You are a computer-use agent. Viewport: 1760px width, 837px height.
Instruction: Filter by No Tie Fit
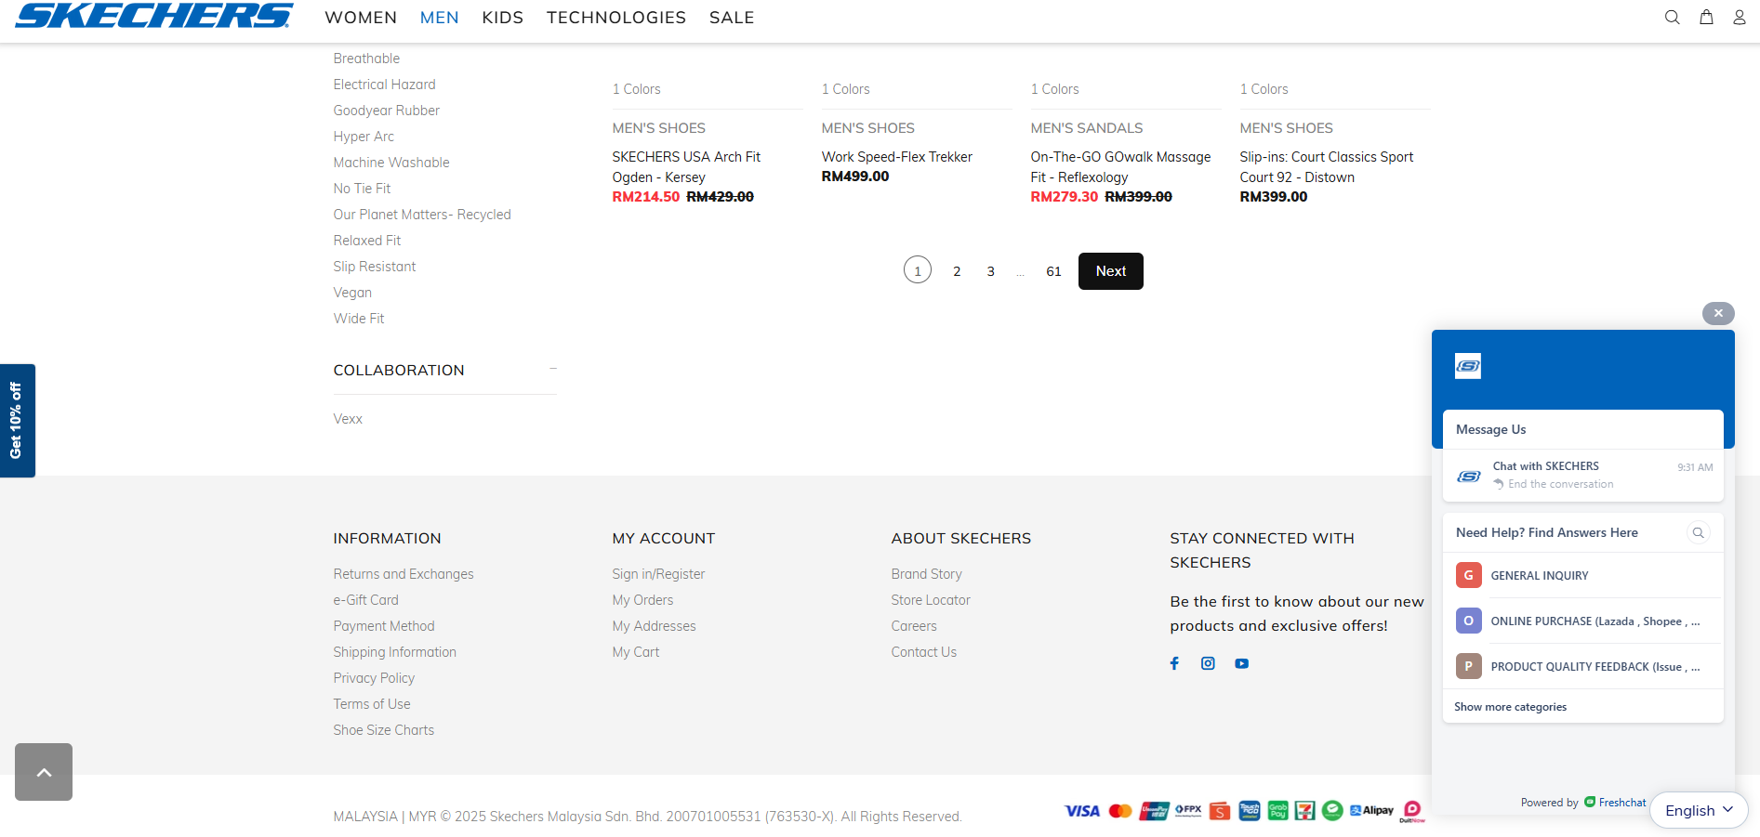[362, 189]
